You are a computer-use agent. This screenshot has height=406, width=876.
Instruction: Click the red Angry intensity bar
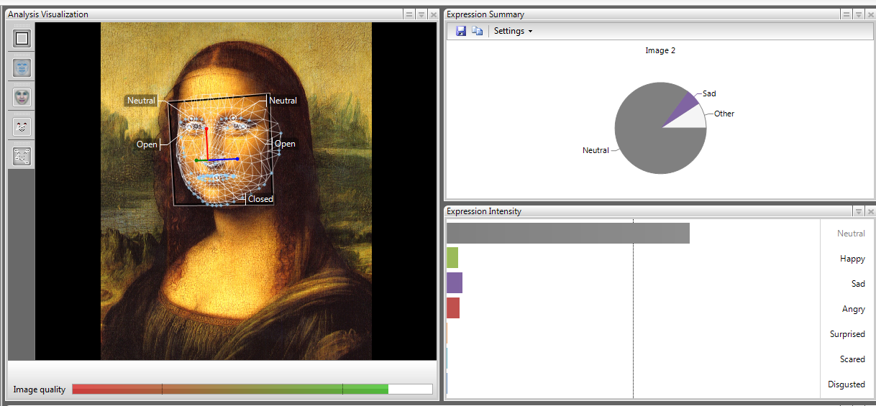[x=453, y=308]
